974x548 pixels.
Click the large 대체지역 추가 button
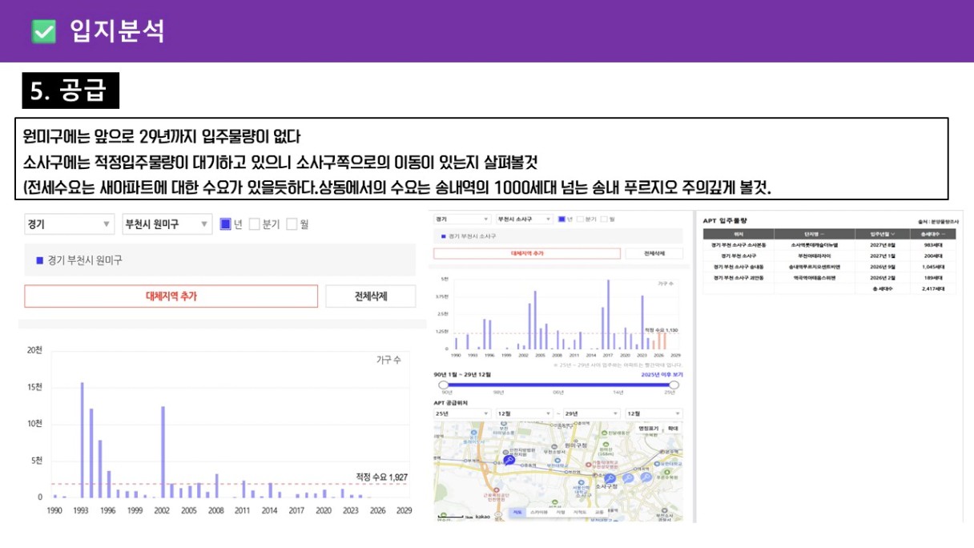171,296
